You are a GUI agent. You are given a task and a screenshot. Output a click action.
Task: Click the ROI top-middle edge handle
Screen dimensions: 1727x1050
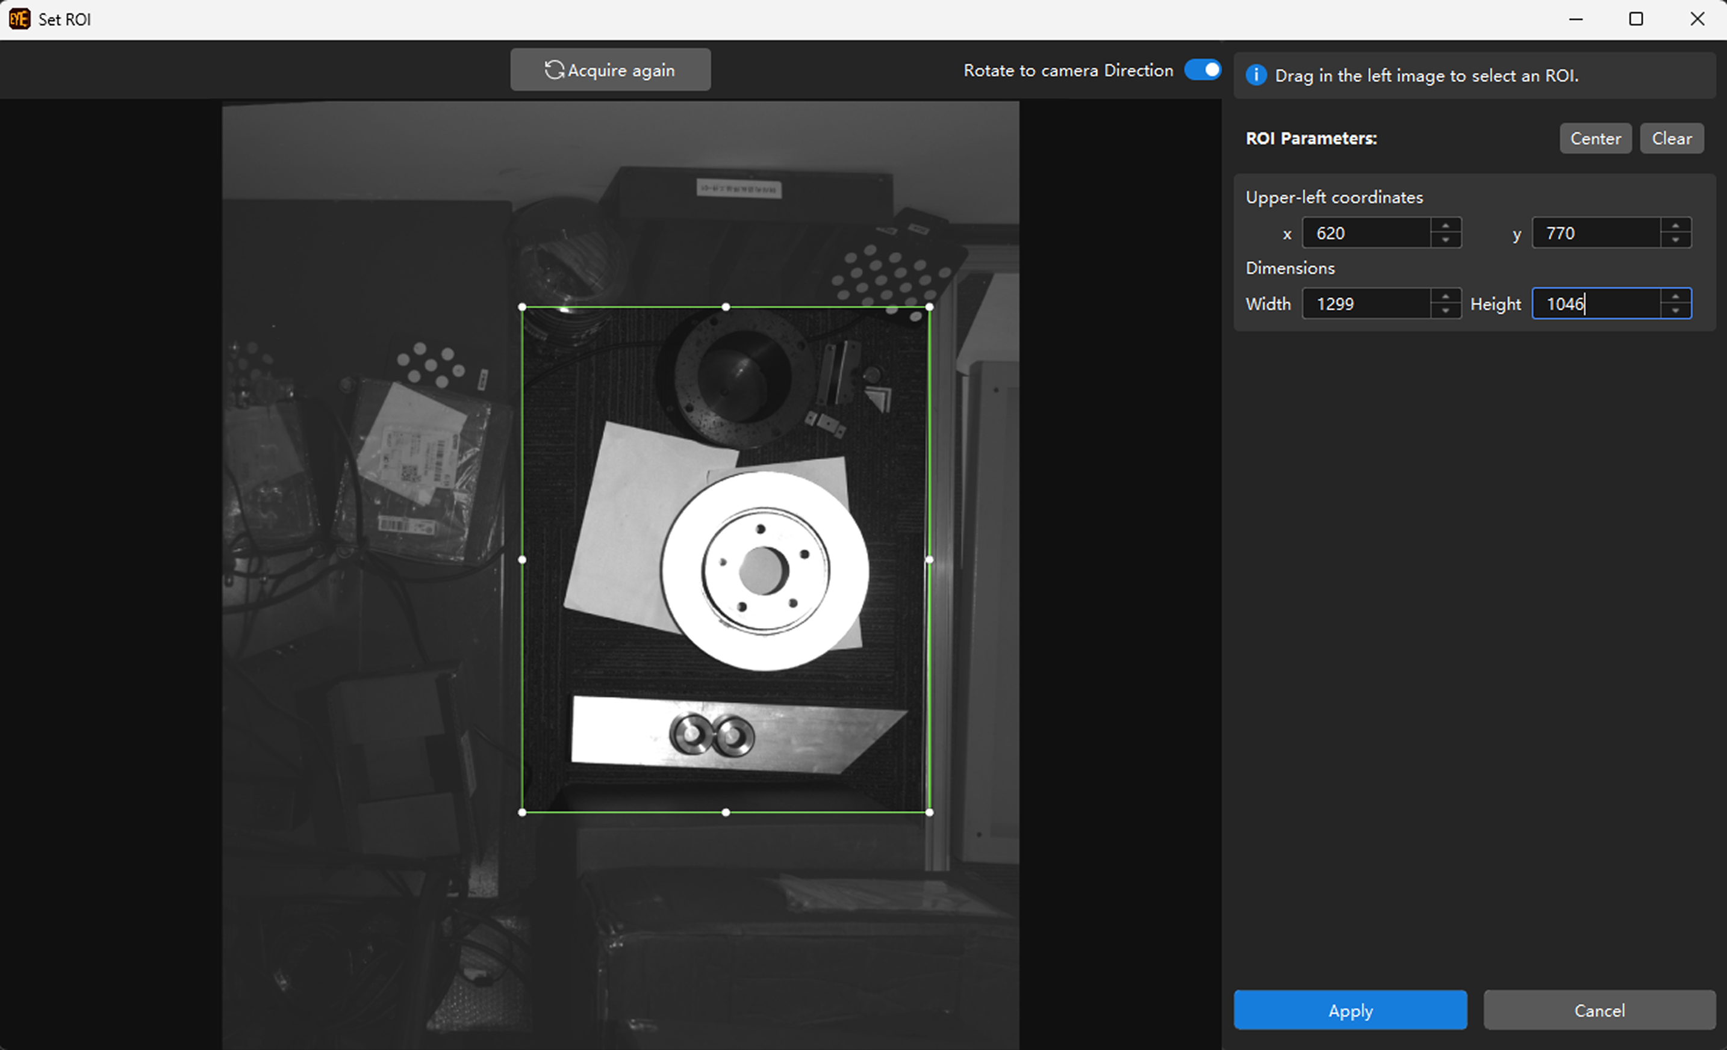click(726, 307)
